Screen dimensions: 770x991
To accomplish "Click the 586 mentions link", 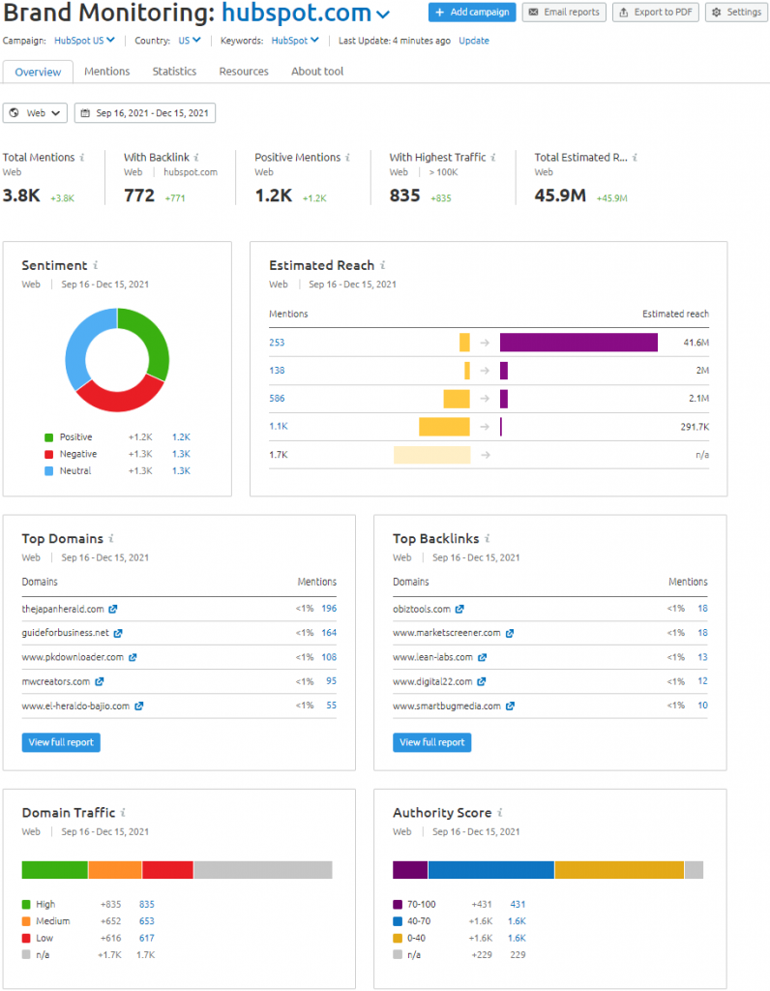I will point(277,399).
